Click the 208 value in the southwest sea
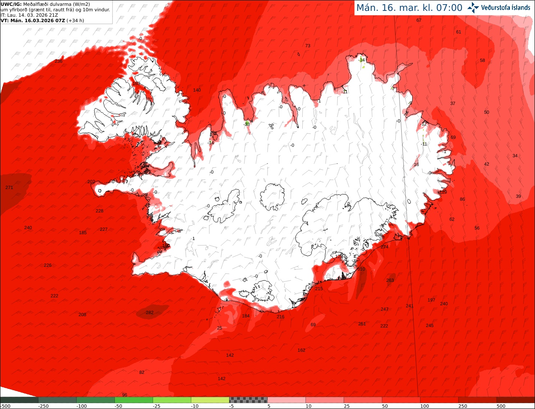This screenshot has width=535, height=409. (82, 315)
